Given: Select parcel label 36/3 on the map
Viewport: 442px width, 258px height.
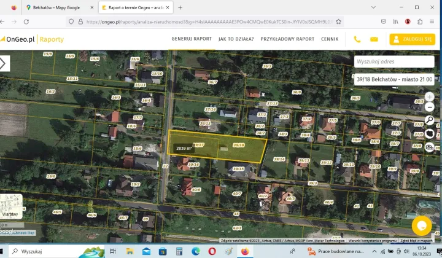Looking at the screenshot, I should tap(267, 66).
